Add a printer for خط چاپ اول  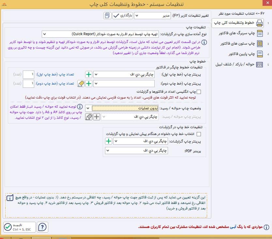coord(89,74)
